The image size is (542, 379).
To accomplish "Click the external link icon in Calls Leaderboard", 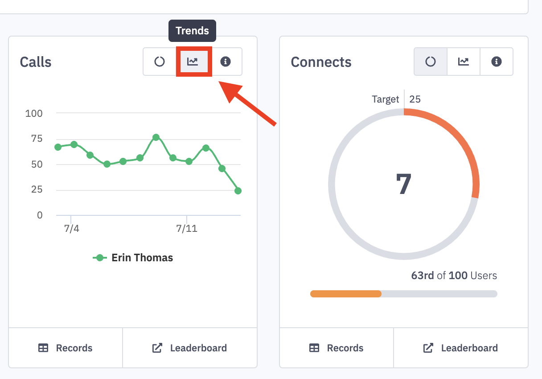I will pos(157,348).
